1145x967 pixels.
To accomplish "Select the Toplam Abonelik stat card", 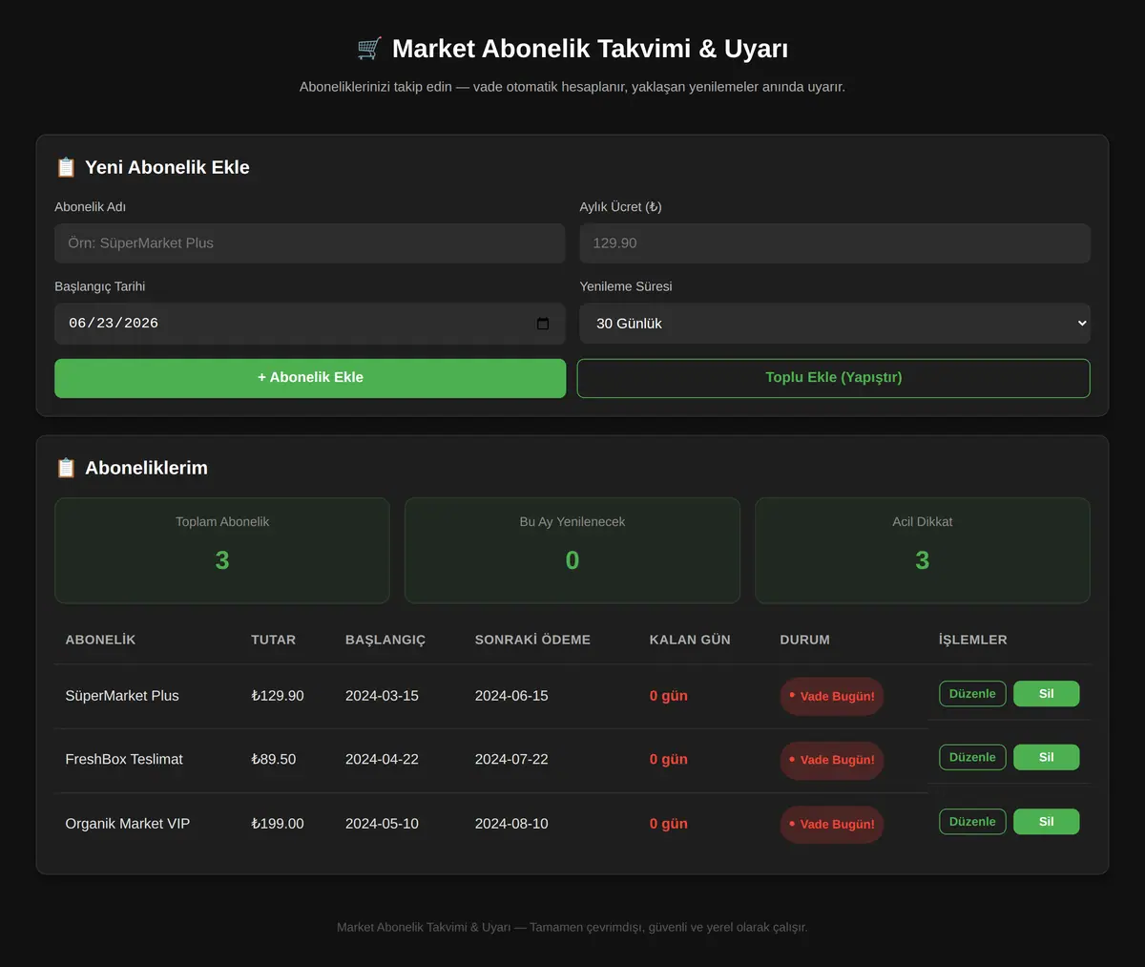I will pos(222,551).
